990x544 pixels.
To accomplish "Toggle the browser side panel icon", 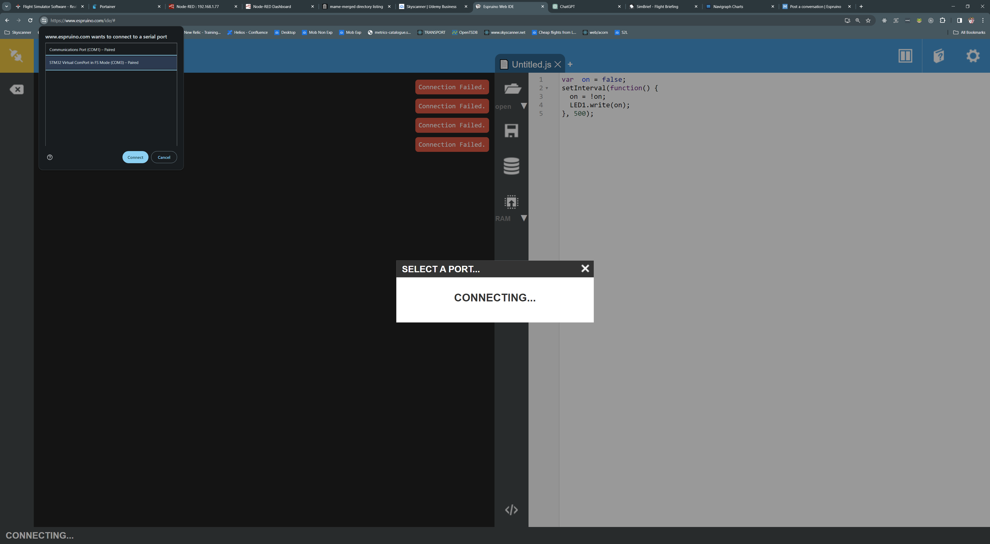I will [959, 20].
